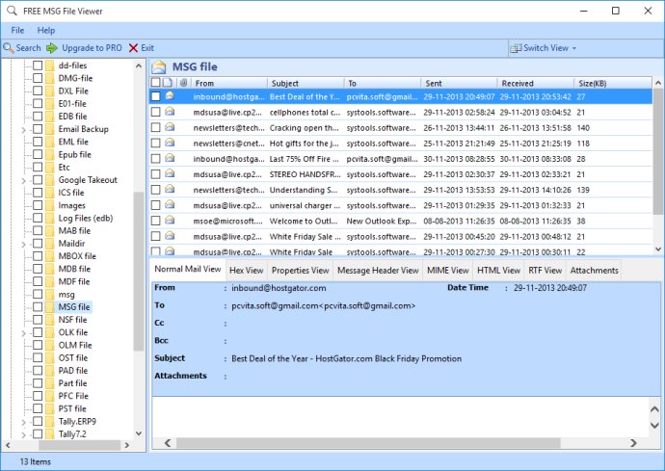Sort emails by the Received column header
The height and width of the screenshot is (471, 665).
tap(535, 83)
